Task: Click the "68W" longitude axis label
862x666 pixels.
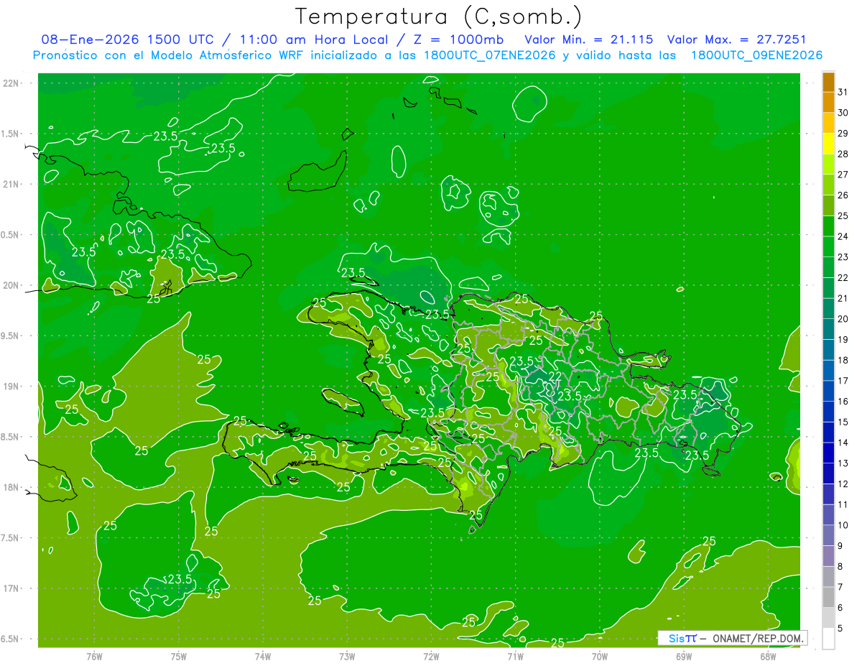Action: coord(768,656)
